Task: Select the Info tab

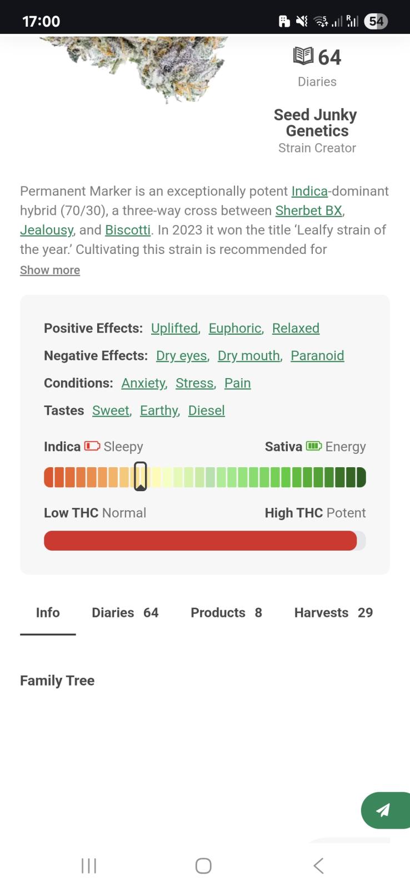Action: coord(48,613)
